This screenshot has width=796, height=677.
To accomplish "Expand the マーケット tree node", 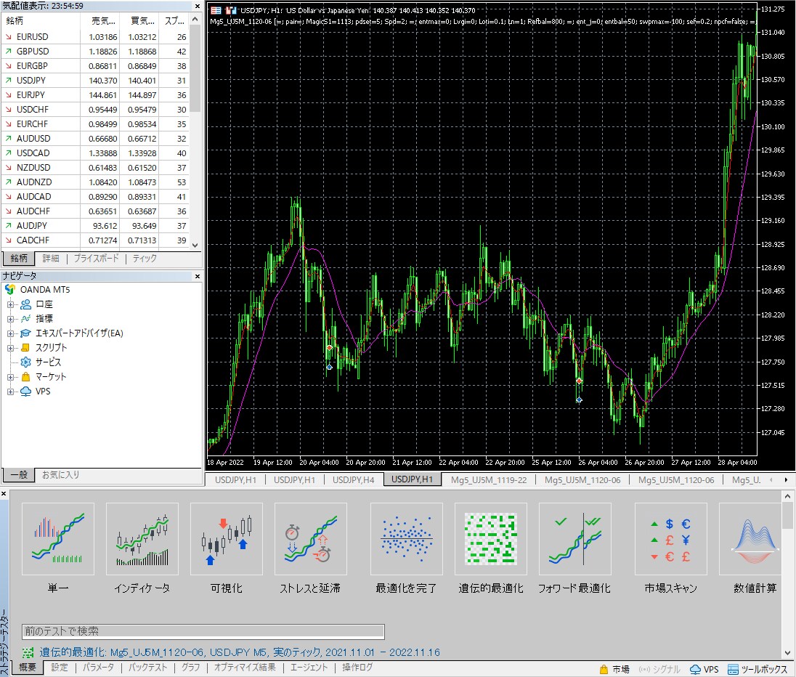I will pos(10,377).
